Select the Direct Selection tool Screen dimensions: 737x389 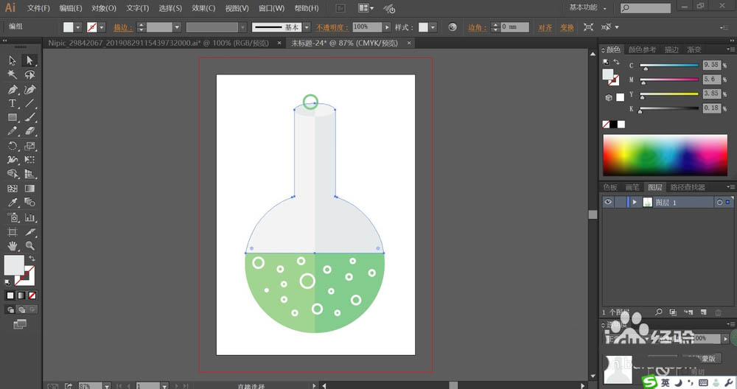[x=29, y=60]
